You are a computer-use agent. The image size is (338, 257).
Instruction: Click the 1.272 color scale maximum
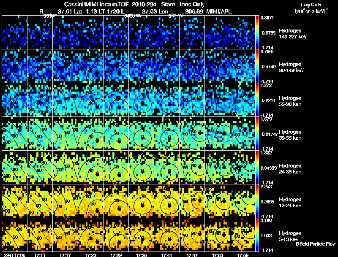coord(266,85)
